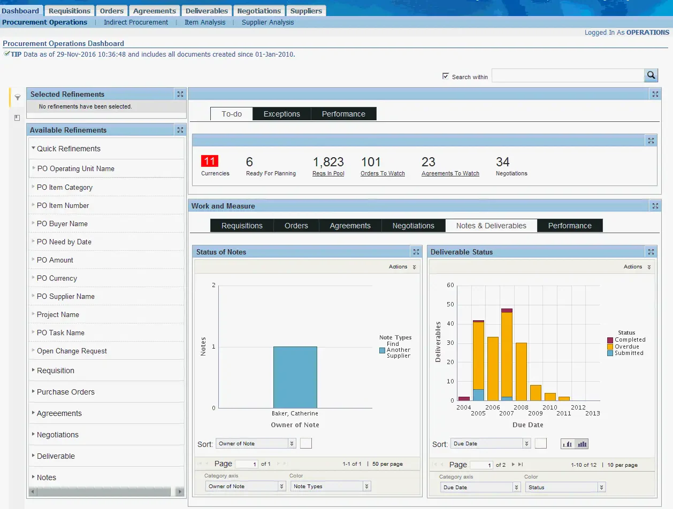The height and width of the screenshot is (509, 673).
Task: Click refinements scrollbar right arrow
Action: (180, 491)
